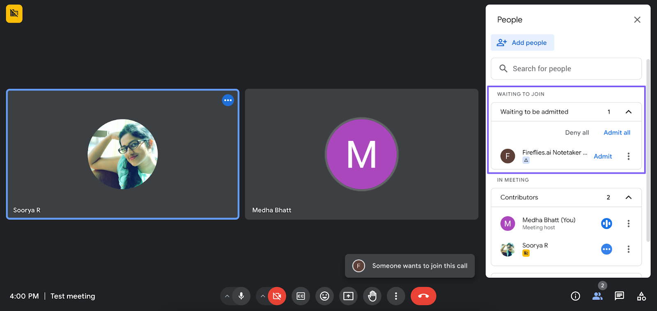Click the Test meeting title
This screenshot has height=311, width=657.
73,296
